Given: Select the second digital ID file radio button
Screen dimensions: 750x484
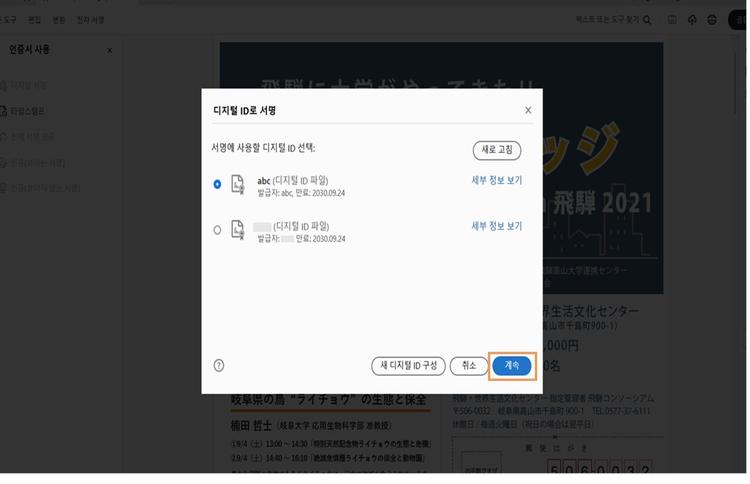Looking at the screenshot, I should 217,230.
